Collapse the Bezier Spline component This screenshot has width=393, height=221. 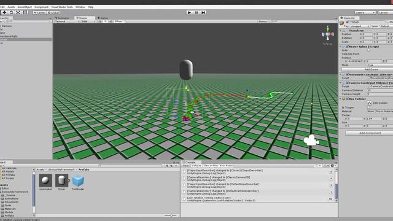click(x=341, y=47)
